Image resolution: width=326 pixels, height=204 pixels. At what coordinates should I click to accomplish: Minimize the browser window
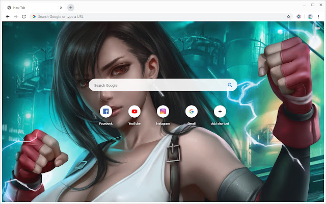(305, 5)
